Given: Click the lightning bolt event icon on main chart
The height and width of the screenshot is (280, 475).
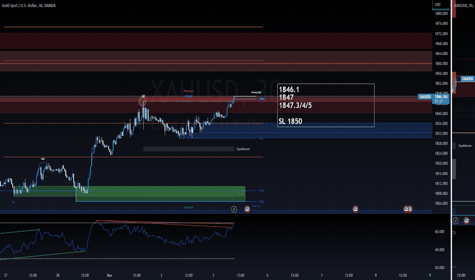Looking at the screenshot, I should click(x=234, y=209).
